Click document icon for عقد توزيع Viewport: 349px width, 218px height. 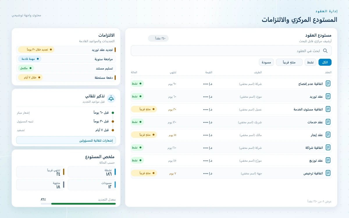pos(328,160)
